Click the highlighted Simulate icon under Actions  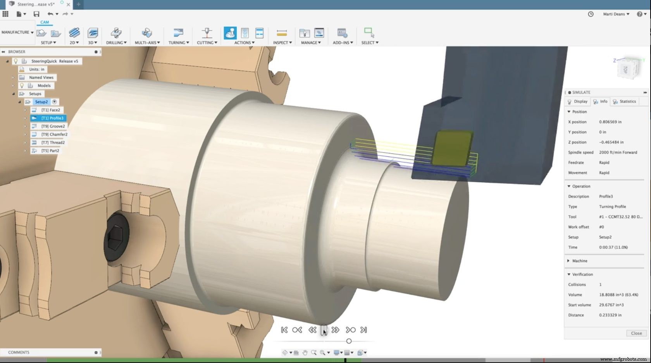pyautogui.click(x=230, y=33)
